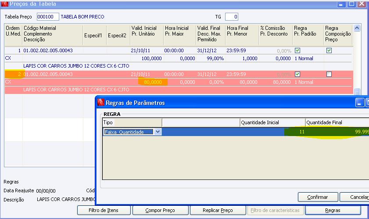Click the Quantidade Inicial column header
Image resolution: width=369 pixels, height=219 pixels.
[272, 122]
